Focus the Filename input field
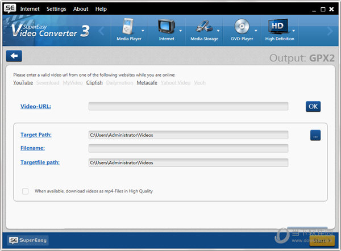The image size is (341, 251). pyautogui.click(x=188, y=148)
